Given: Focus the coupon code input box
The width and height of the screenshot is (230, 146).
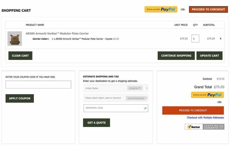Looking at the screenshot, I should (38, 85).
